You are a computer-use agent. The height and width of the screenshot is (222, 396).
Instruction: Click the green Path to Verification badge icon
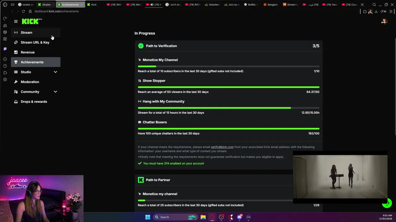click(x=141, y=46)
